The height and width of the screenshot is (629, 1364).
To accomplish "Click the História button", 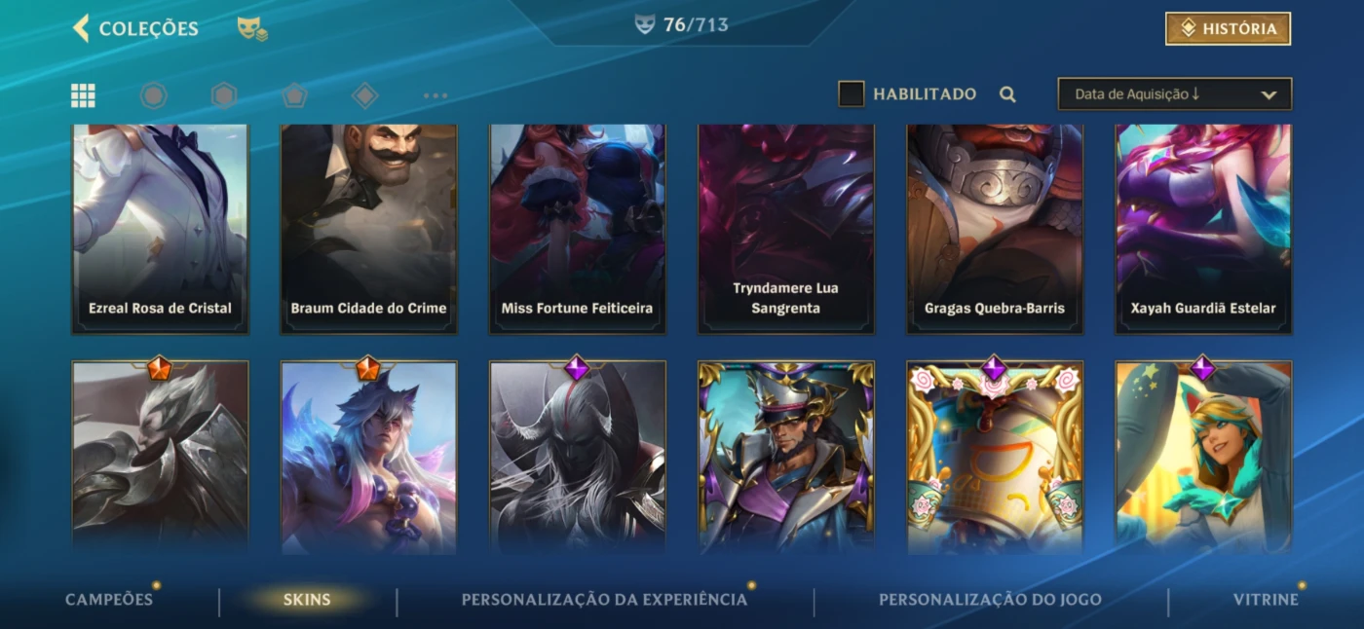I will coord(1229,29).
